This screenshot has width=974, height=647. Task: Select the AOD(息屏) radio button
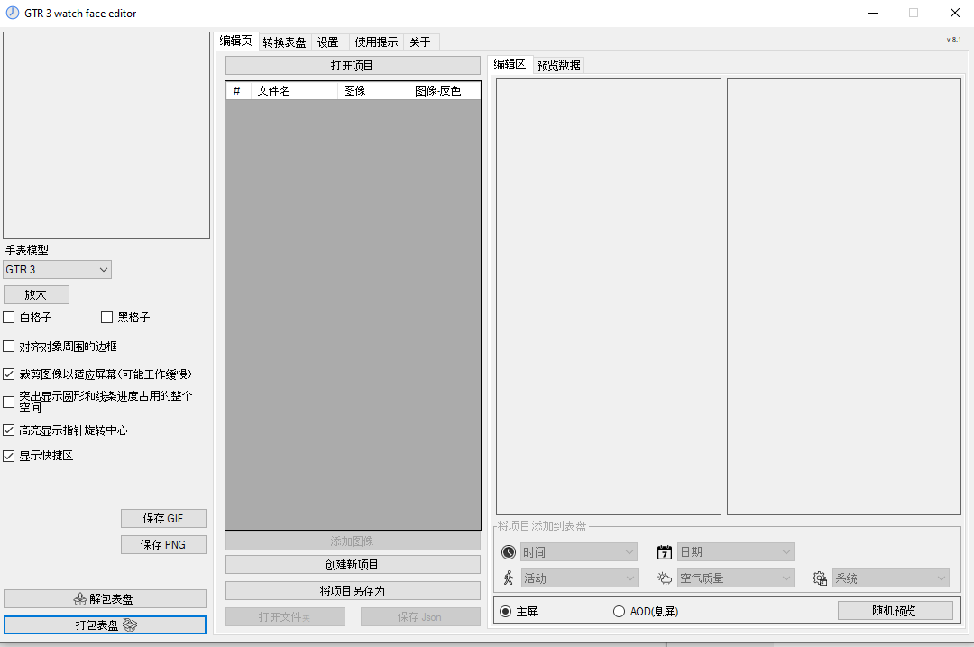tap(619, 612)
